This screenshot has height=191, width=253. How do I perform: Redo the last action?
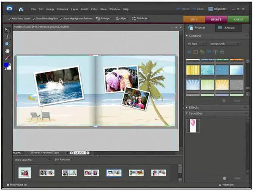pos(198,9)
